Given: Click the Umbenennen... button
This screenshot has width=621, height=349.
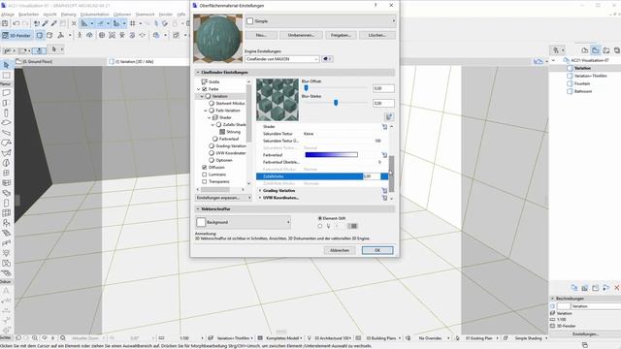Looking at the screenshot, I should pos(301,35).
